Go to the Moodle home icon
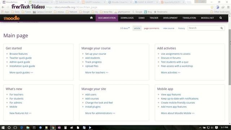 point(91,18)
